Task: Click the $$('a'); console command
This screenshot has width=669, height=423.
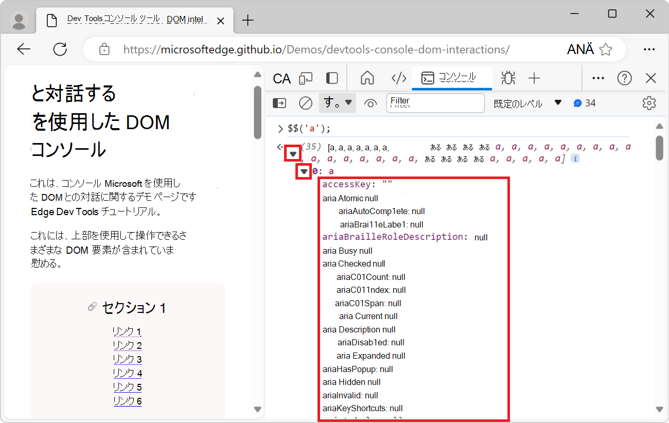Action: (309, 129)
